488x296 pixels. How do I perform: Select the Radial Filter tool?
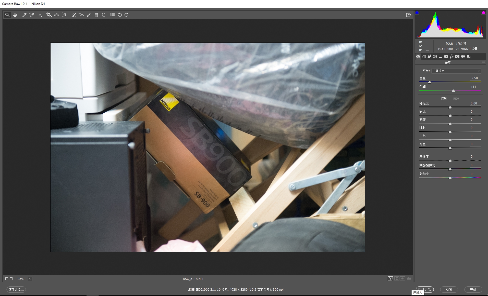click(104, 15)
